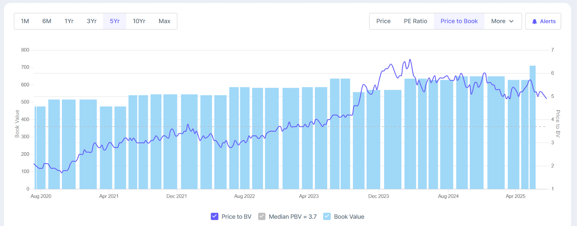Open Alerts button

(543, 21)
